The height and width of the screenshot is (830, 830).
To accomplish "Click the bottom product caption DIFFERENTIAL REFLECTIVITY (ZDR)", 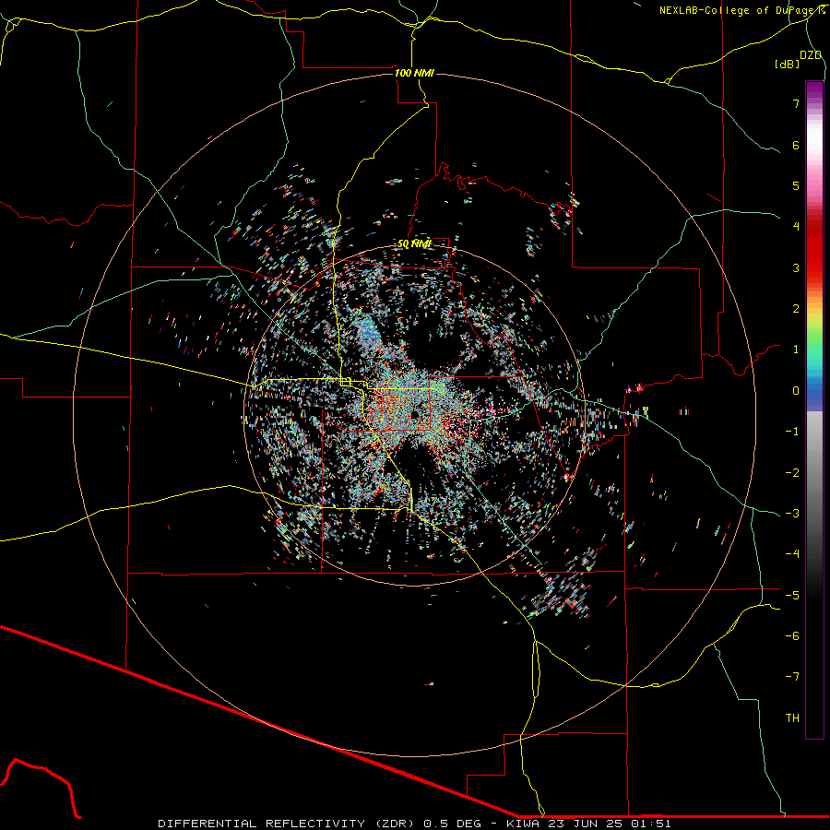I will tap(288, 824).
